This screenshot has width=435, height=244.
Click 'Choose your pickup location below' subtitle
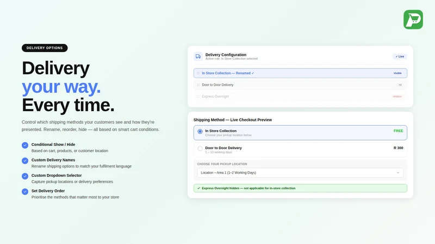(228, 135)
